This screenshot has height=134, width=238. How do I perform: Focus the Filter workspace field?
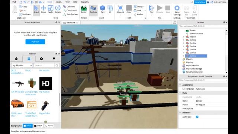202,26
